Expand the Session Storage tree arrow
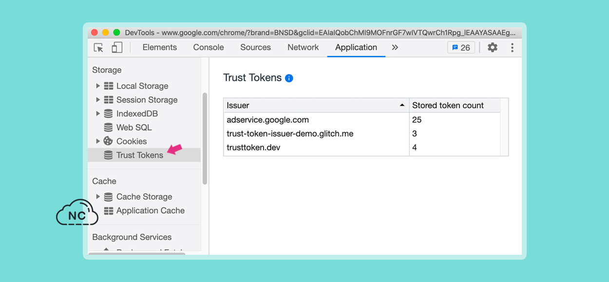This screenshot has width=609, height=282. (x=98, y=100)
